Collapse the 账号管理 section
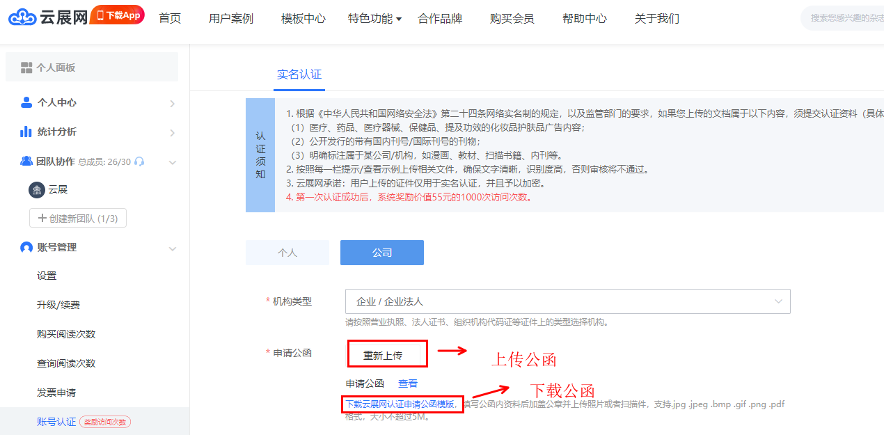 172,248
